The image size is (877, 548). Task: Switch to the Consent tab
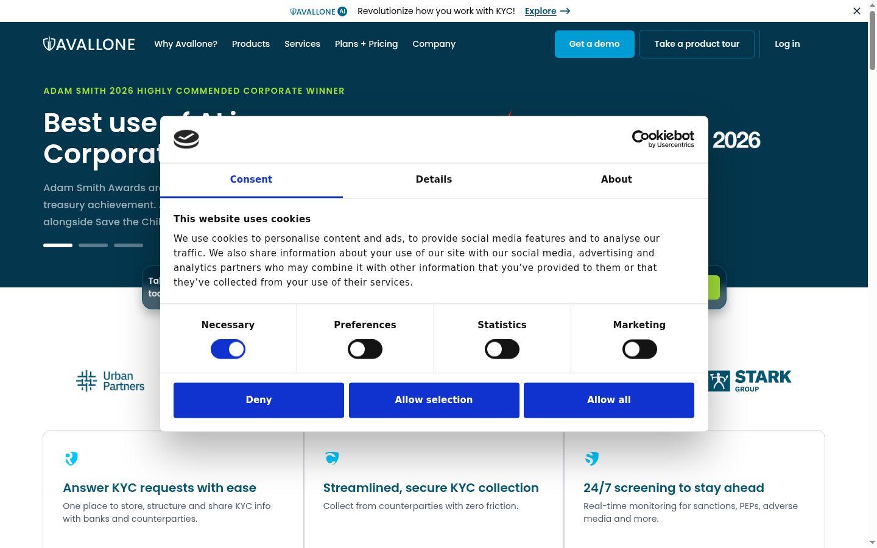click(251, 180)
